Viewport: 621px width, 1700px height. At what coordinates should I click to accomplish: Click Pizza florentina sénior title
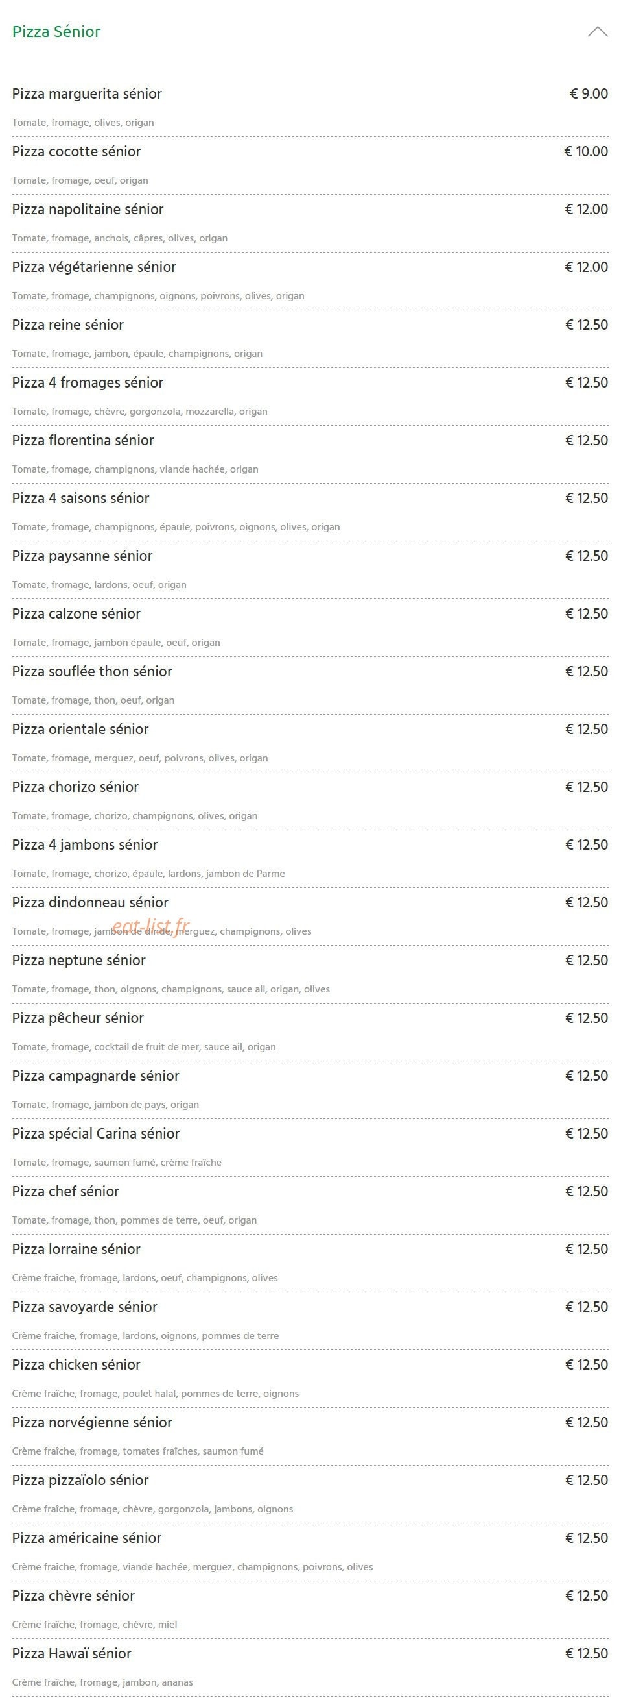coord(83,440)
